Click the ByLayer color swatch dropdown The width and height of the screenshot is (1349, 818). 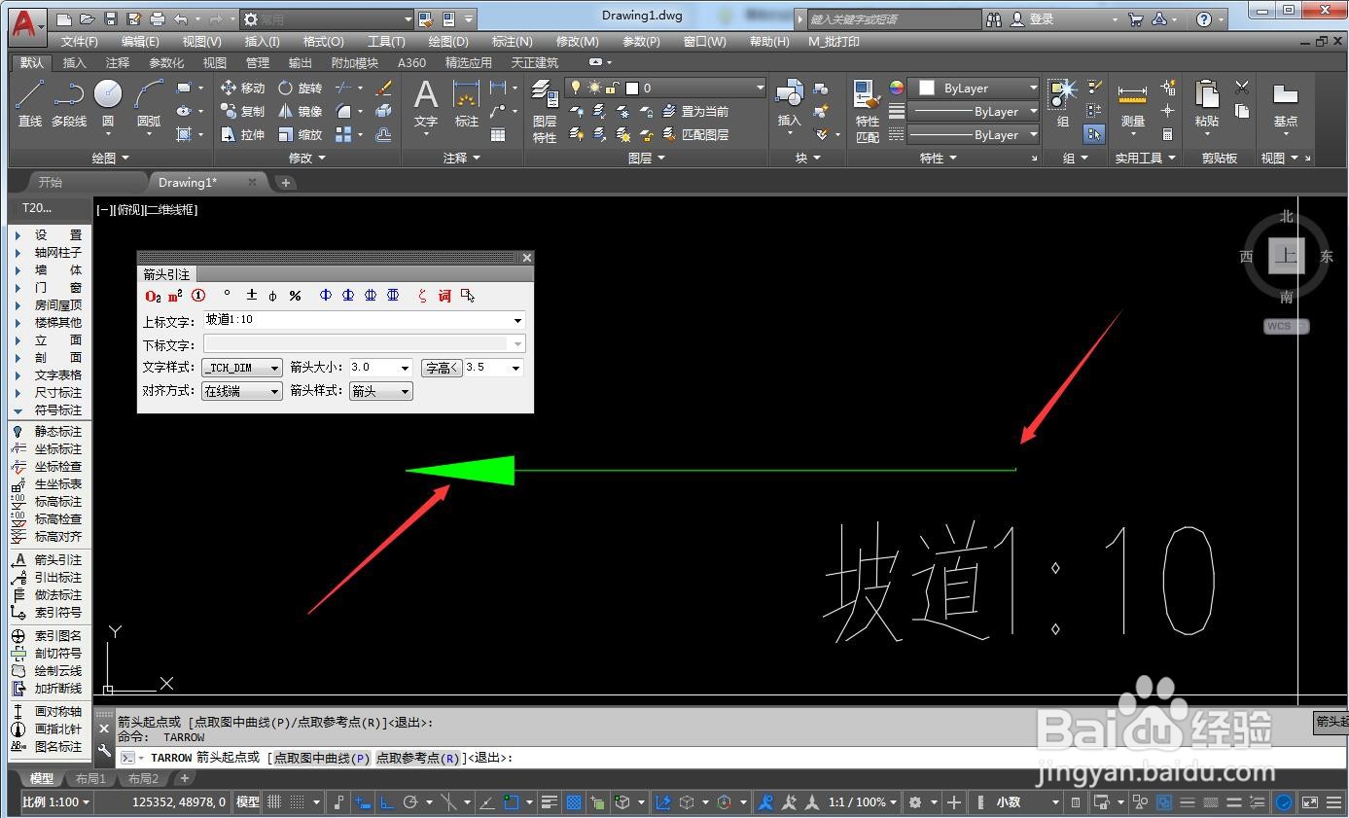[x=975, y=88]
